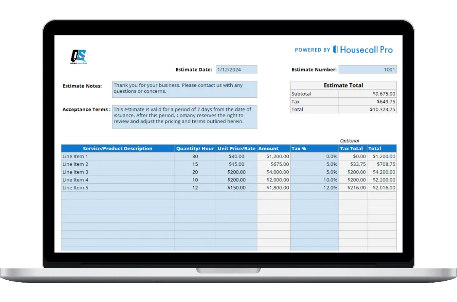
Task: Select tax percent 12.0% for Line Item 5
Action: (x=314, y=188)
